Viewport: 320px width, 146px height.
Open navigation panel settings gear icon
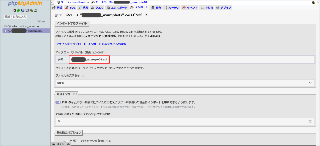pyautogui.click(x=31, y=11)
